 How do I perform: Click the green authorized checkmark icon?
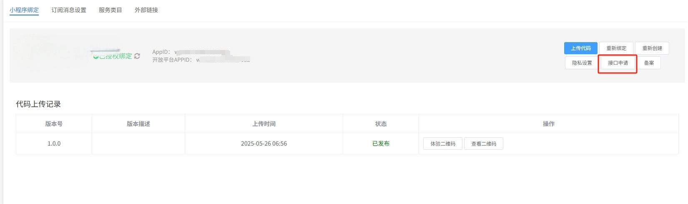pyautogui.click(x=96, y=56)
